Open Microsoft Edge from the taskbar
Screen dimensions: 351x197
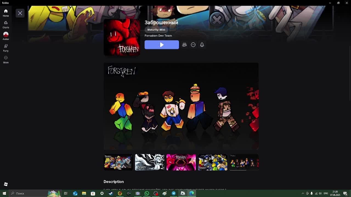pos(191,193)
